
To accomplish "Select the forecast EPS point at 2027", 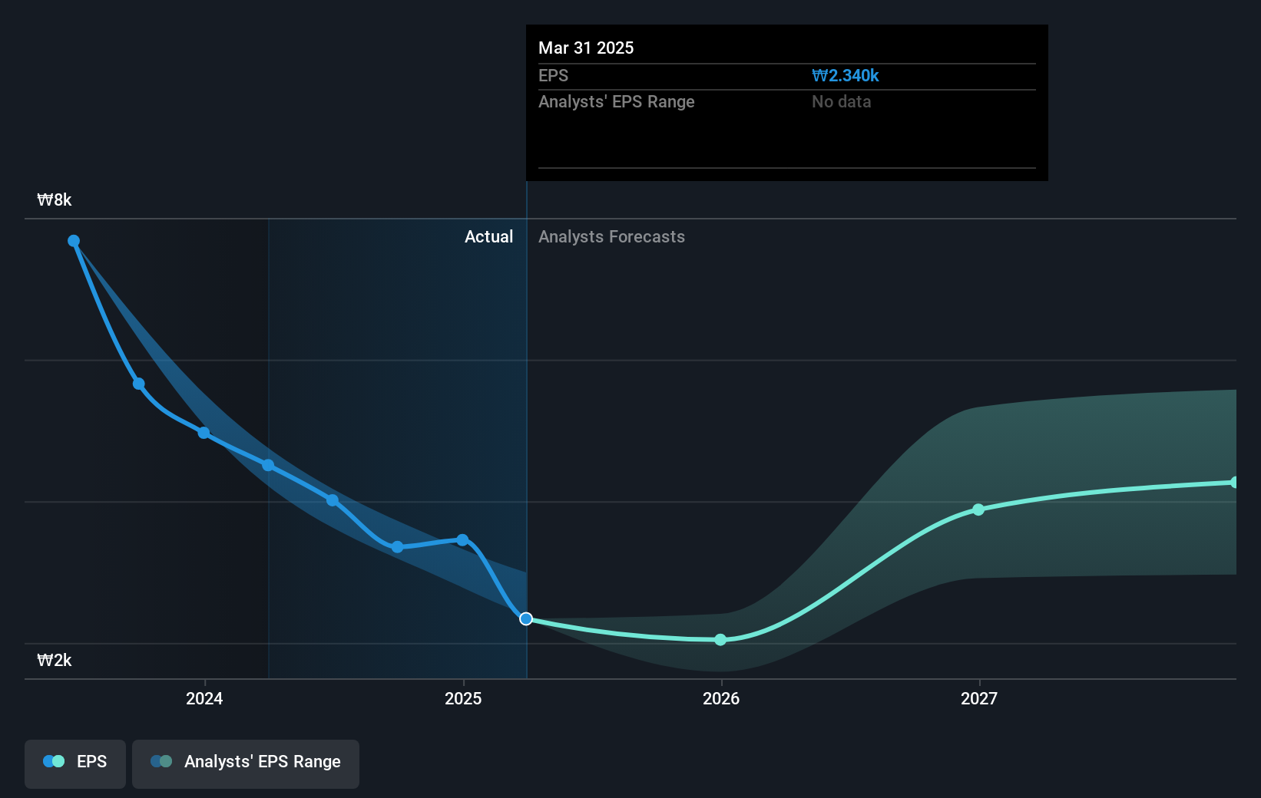I will point(978,509).
